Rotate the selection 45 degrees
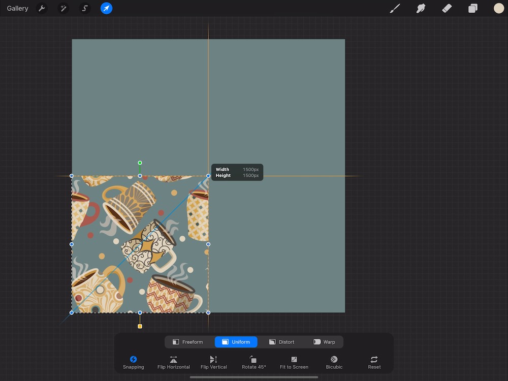 [x=253, y=362]
